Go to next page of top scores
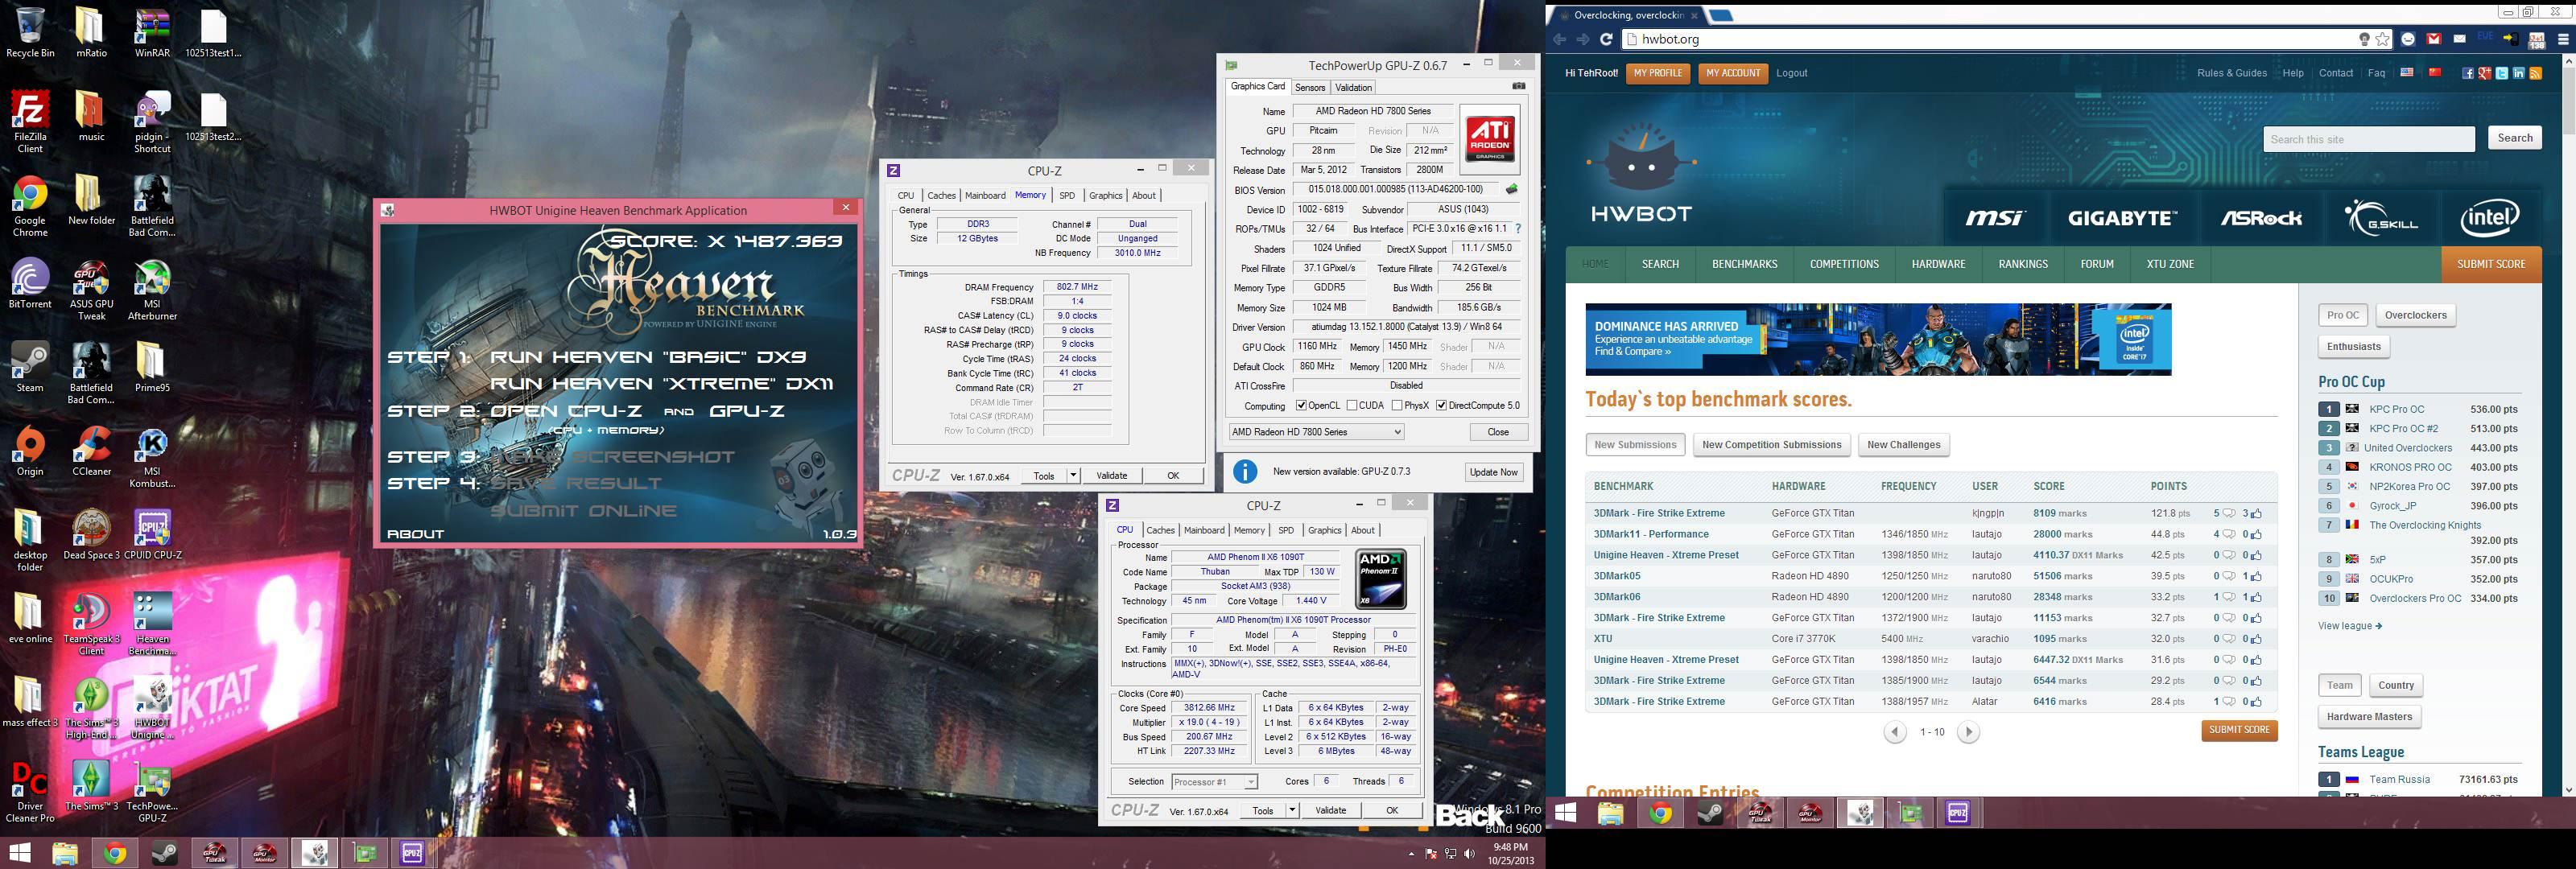The width and height of the screenshot is (2576, 869). click(x=1968, y=732)
